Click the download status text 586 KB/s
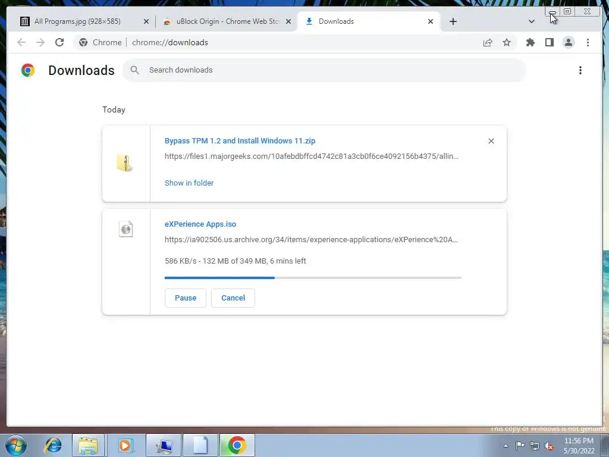The image size is (609, 457). tap(236, 261)
